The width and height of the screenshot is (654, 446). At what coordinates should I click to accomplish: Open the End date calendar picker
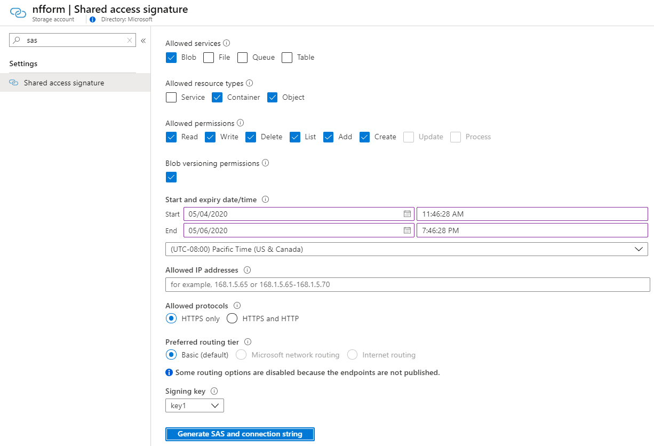tap(408, 230)
